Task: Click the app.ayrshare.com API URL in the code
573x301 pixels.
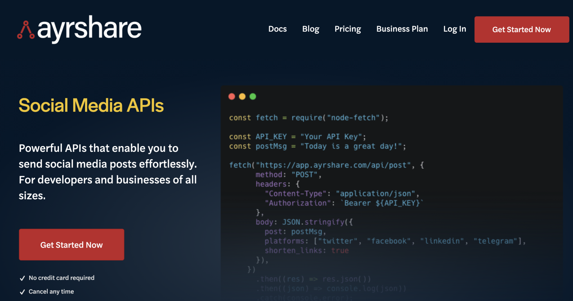Action: point(333,165)
